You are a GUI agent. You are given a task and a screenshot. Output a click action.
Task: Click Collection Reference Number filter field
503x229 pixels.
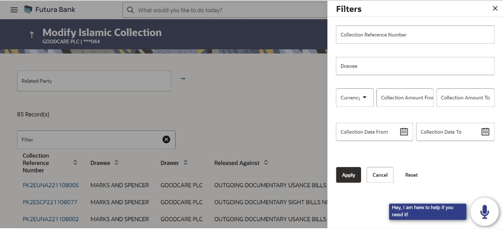click(x=415, y=34)
